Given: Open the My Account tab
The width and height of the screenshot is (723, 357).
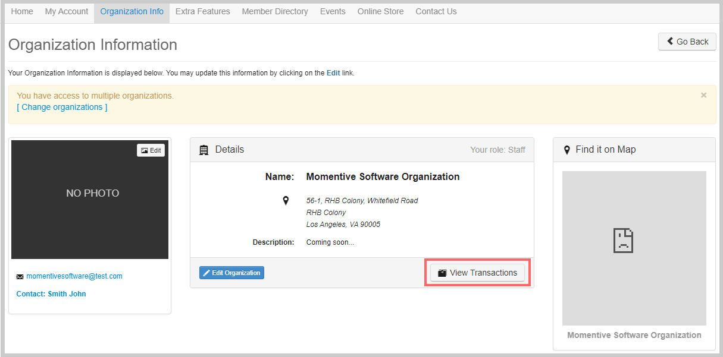Looking at the screenshot, I should 67,12.
